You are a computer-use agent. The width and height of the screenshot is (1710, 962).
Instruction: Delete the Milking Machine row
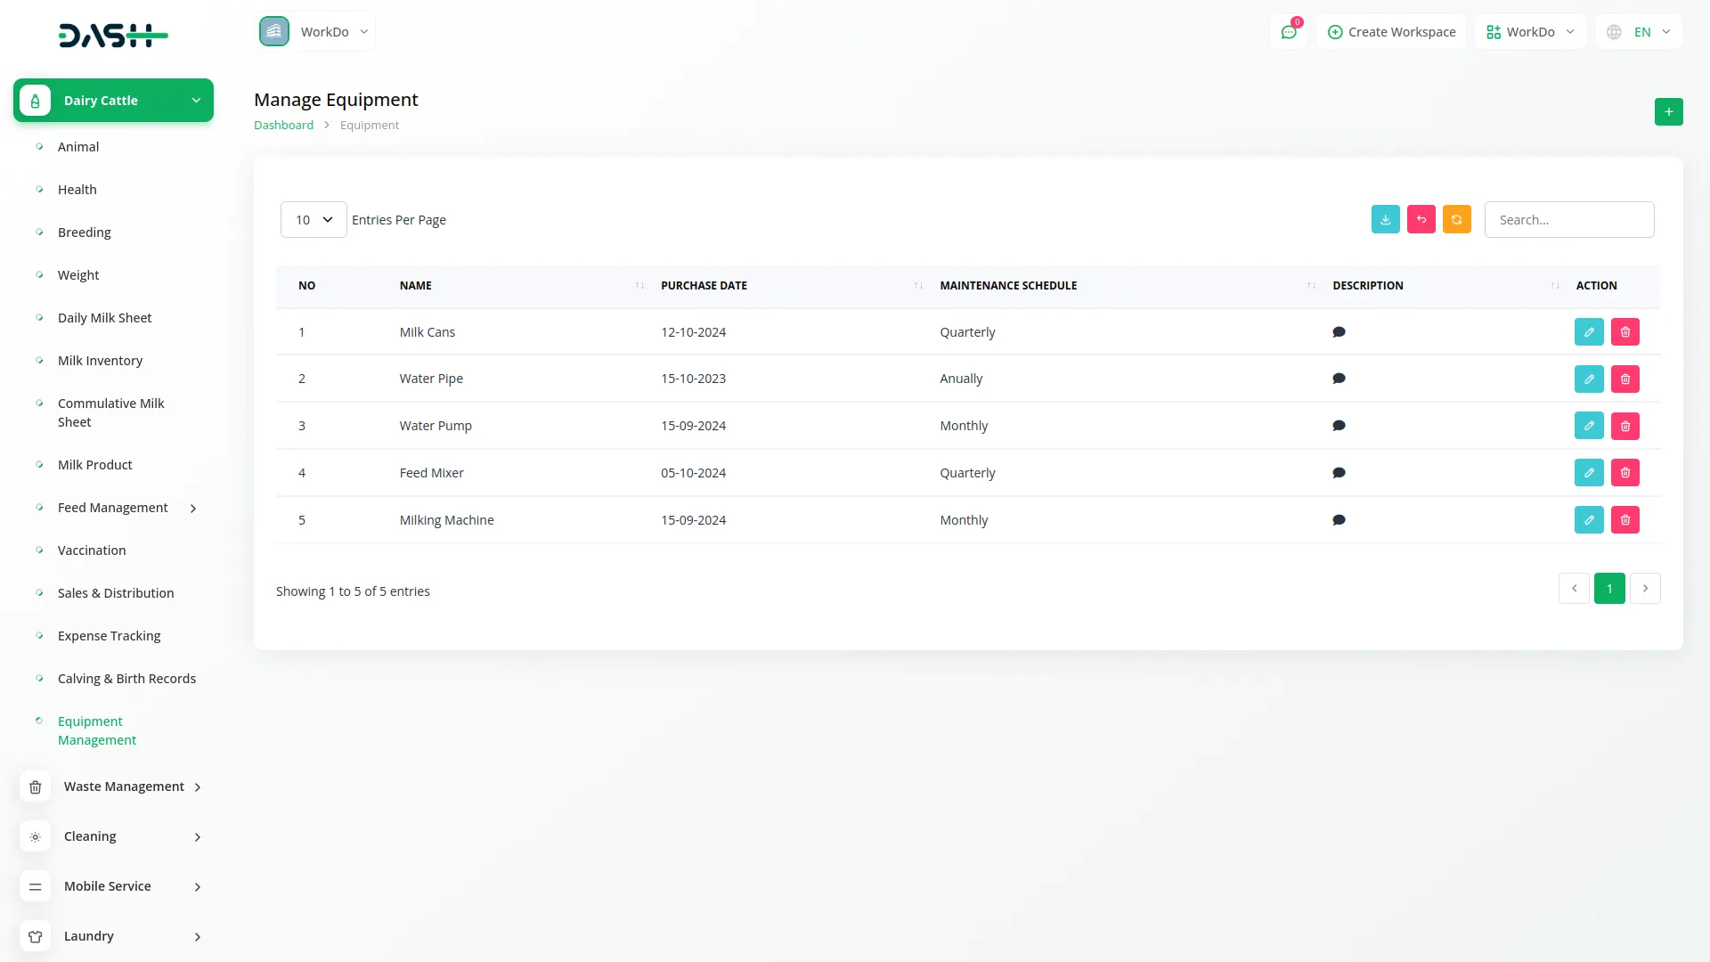[1624, 520]
